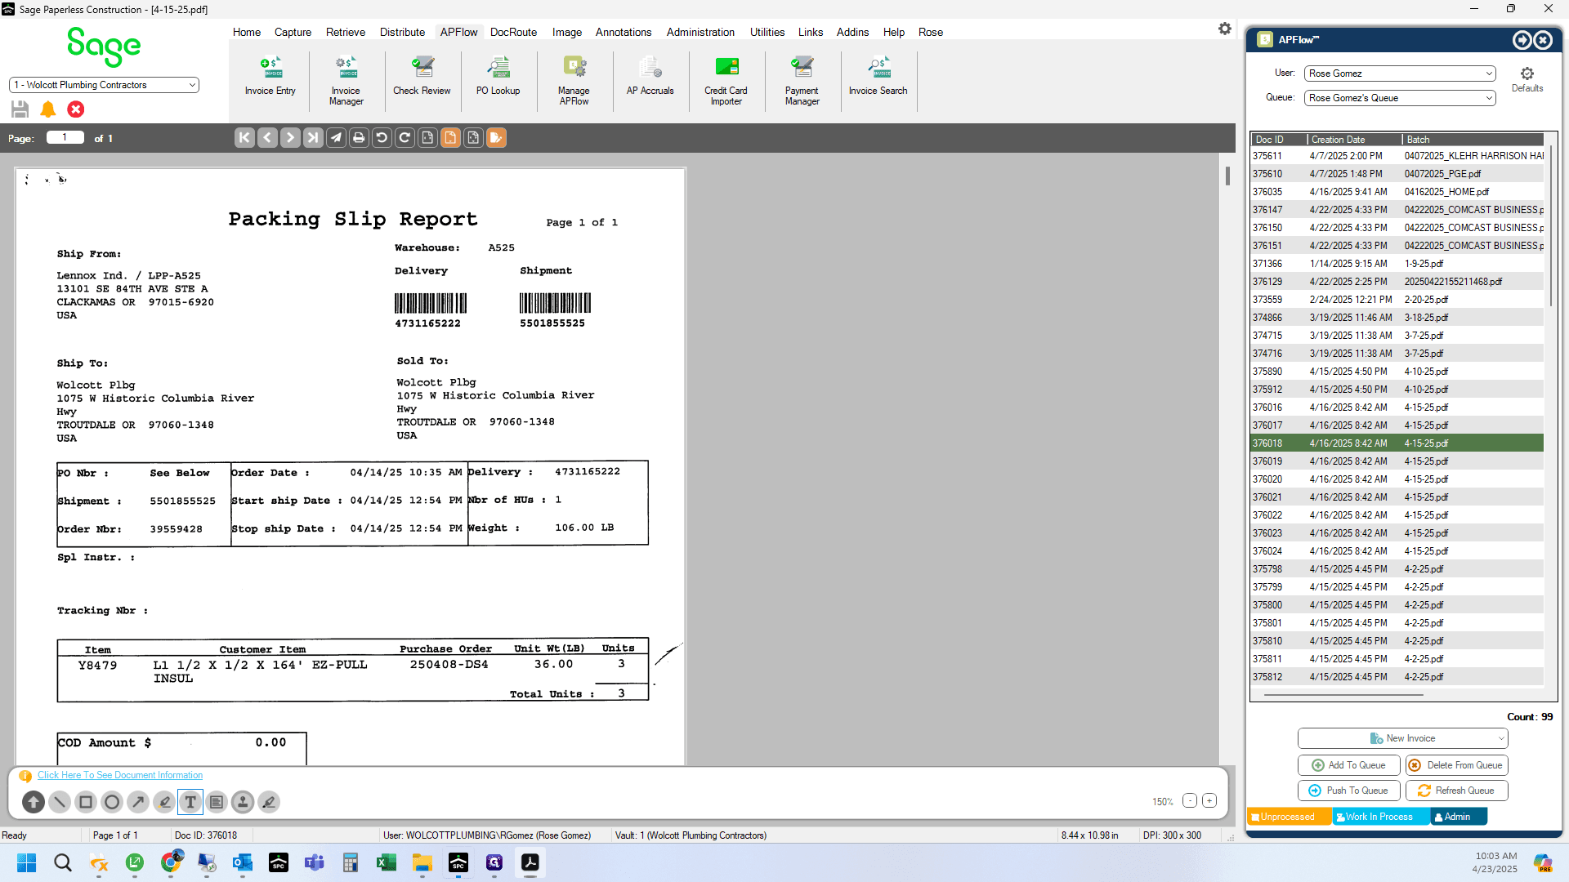Rotate the document clockwise
This screenshot has width=1569, height=882.
[405, 138]
